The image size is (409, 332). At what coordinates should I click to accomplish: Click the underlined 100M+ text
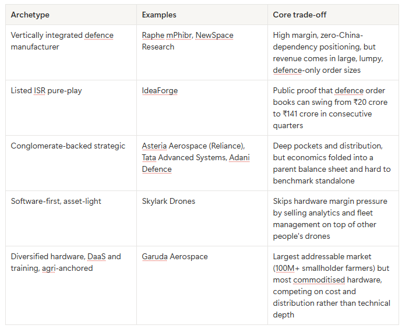(286, 268)
